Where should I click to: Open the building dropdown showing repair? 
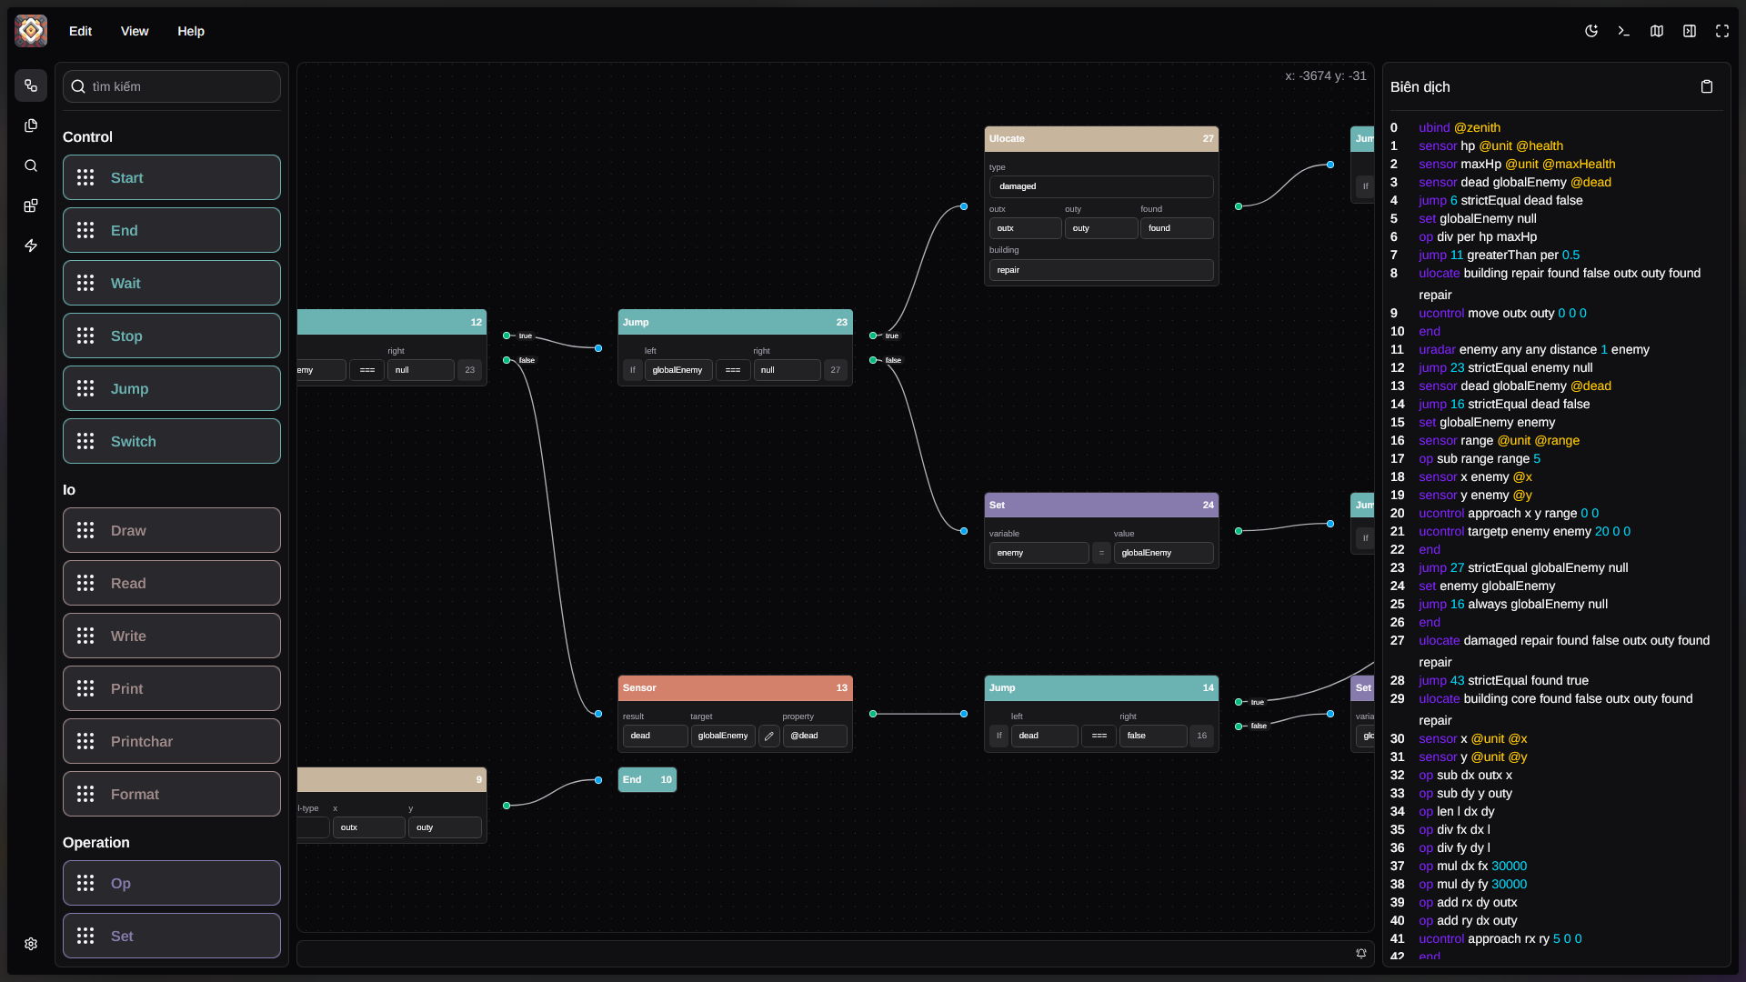click(1100, 269)
